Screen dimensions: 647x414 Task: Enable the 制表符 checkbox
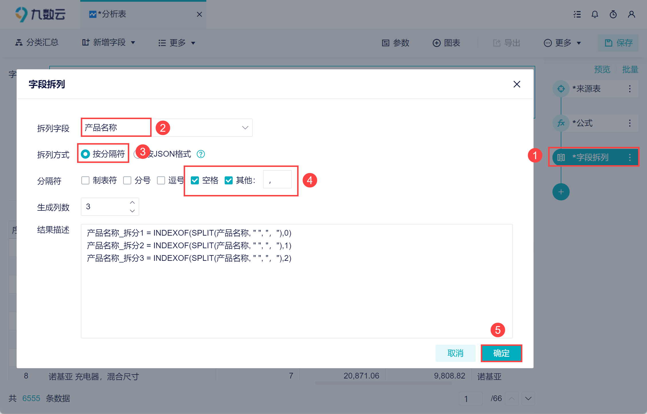pyautogui.click(x=85, y=180)
